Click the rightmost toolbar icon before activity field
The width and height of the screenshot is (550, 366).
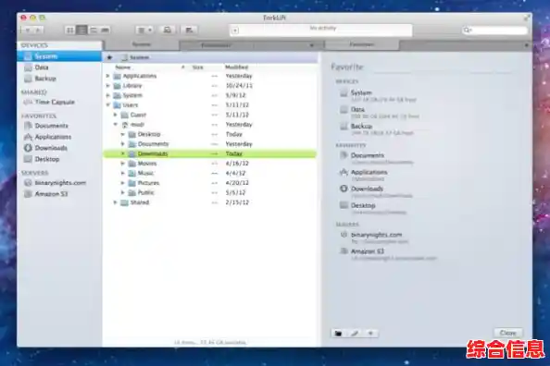coord(190,30)
